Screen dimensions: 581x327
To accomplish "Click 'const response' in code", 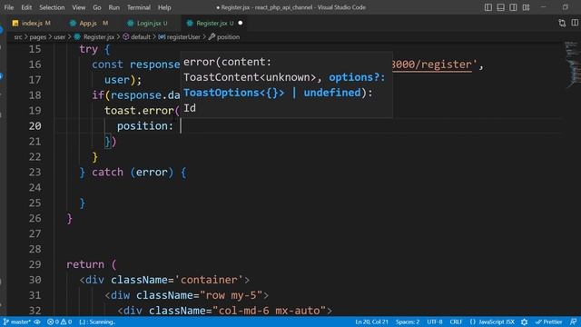I will [x=135, y=64].
